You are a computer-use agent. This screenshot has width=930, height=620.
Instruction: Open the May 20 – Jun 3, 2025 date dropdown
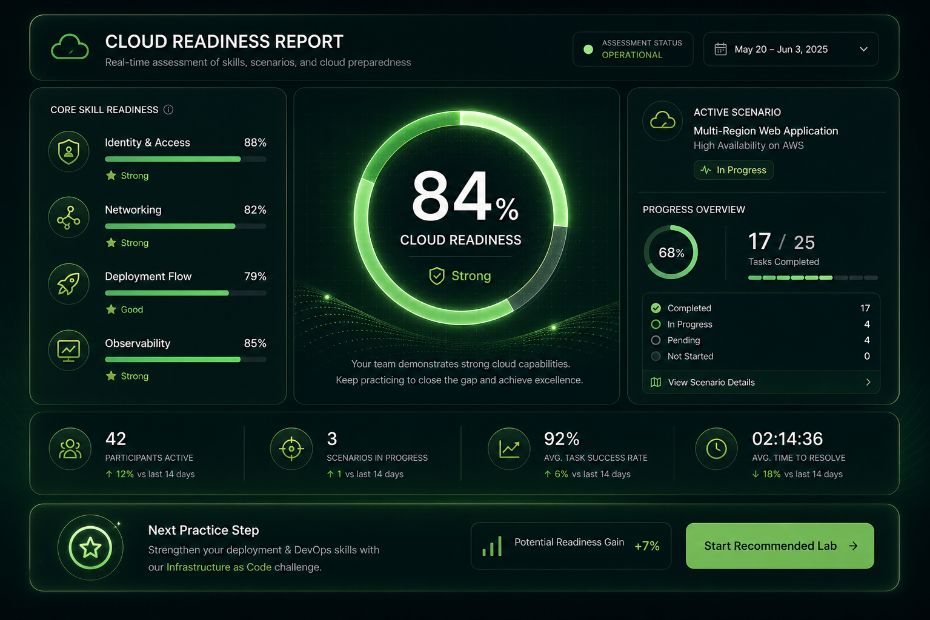pyautogui.click(x=791, y=49)
